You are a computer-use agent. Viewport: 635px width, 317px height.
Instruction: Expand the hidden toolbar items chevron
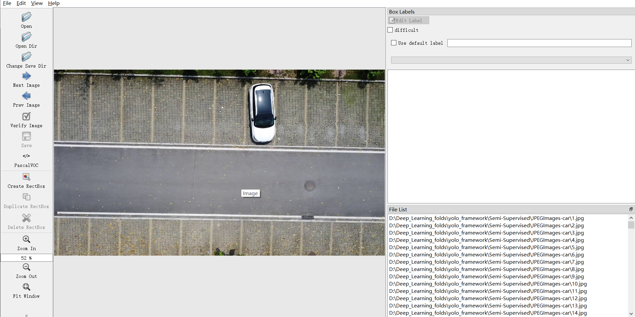[27, 315]
